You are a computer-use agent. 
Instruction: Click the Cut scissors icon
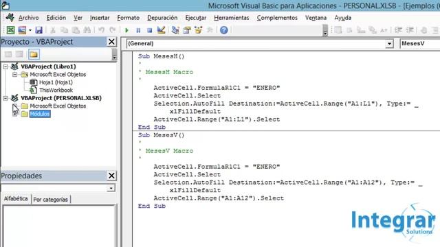coord(53,30)
